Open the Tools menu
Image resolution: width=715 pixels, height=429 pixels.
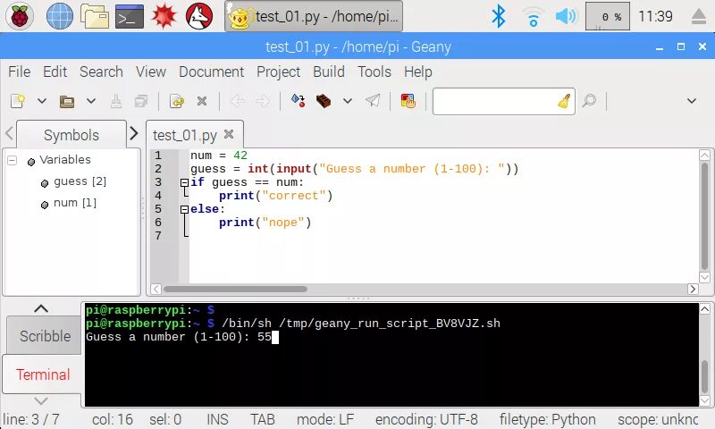click(374, 71)
